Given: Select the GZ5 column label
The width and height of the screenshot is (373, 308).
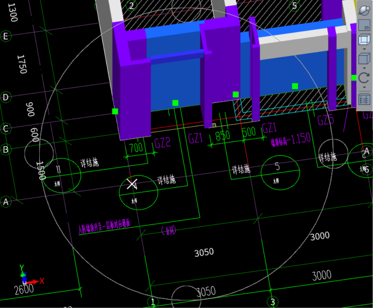Looking at the screenshot, I should [326, 120].
